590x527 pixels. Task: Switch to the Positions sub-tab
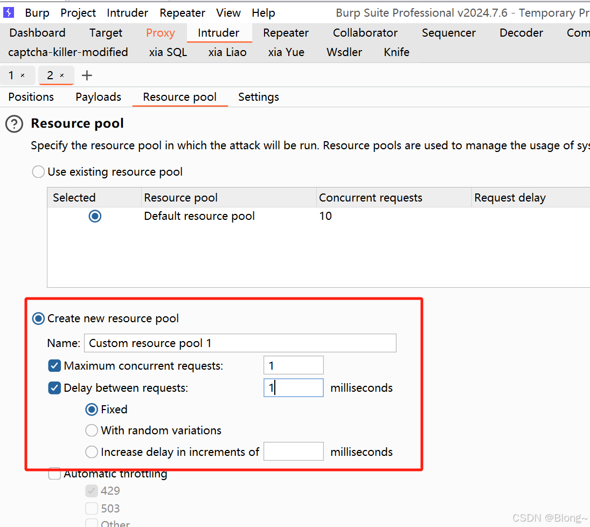[x=31, y=97]
